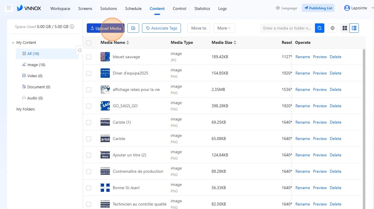
Task: Open the app grid launcher icon
Action: pyautogui.click(x=9, y=8)
